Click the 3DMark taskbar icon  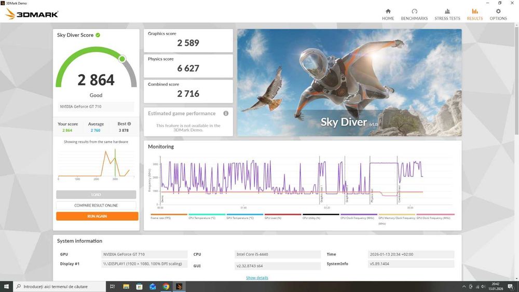pos(179,286)
